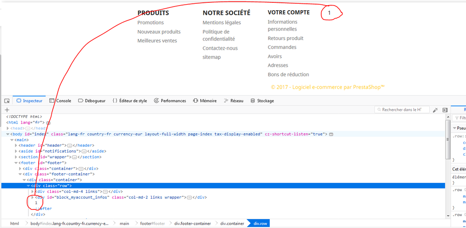The image size is (466, 228).
Task: Open the Performances tab
Action: [170, 101]
